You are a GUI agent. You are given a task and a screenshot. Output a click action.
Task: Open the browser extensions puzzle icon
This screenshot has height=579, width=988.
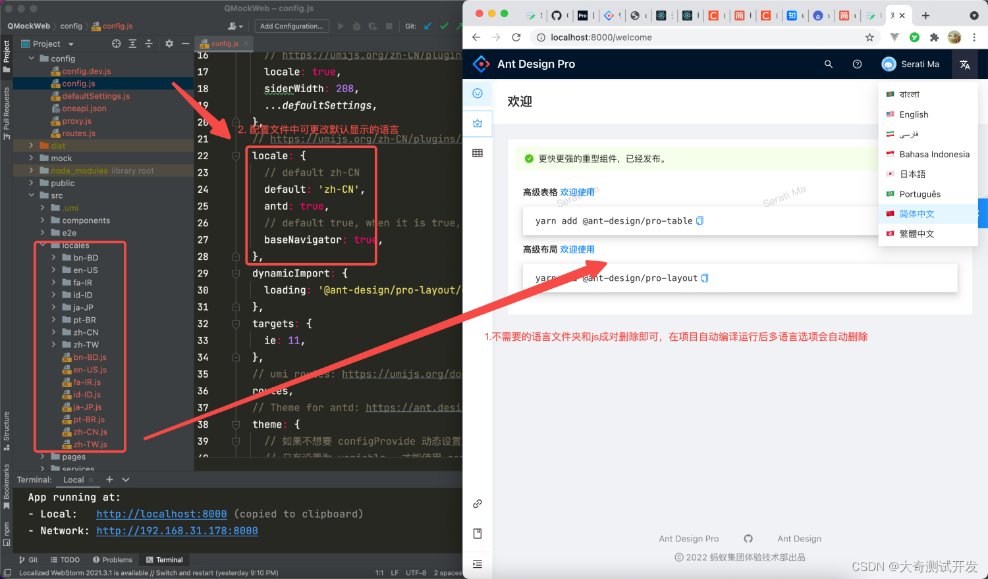tap(934, 38)
